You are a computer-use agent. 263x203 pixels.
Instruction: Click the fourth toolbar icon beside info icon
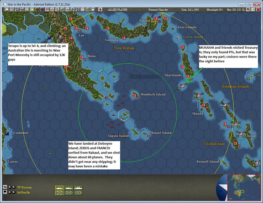pos(22,10)
